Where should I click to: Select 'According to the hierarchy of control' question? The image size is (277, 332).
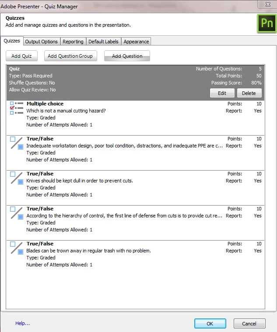[x=124, y=216]
